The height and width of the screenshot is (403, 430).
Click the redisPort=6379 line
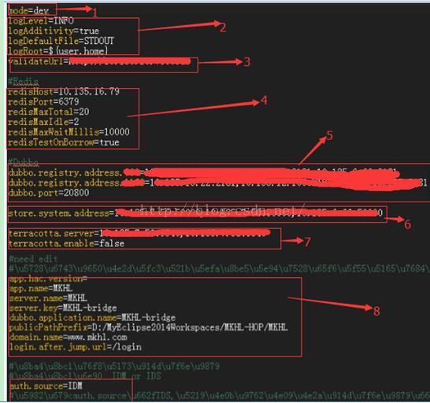tap(43, 102)
